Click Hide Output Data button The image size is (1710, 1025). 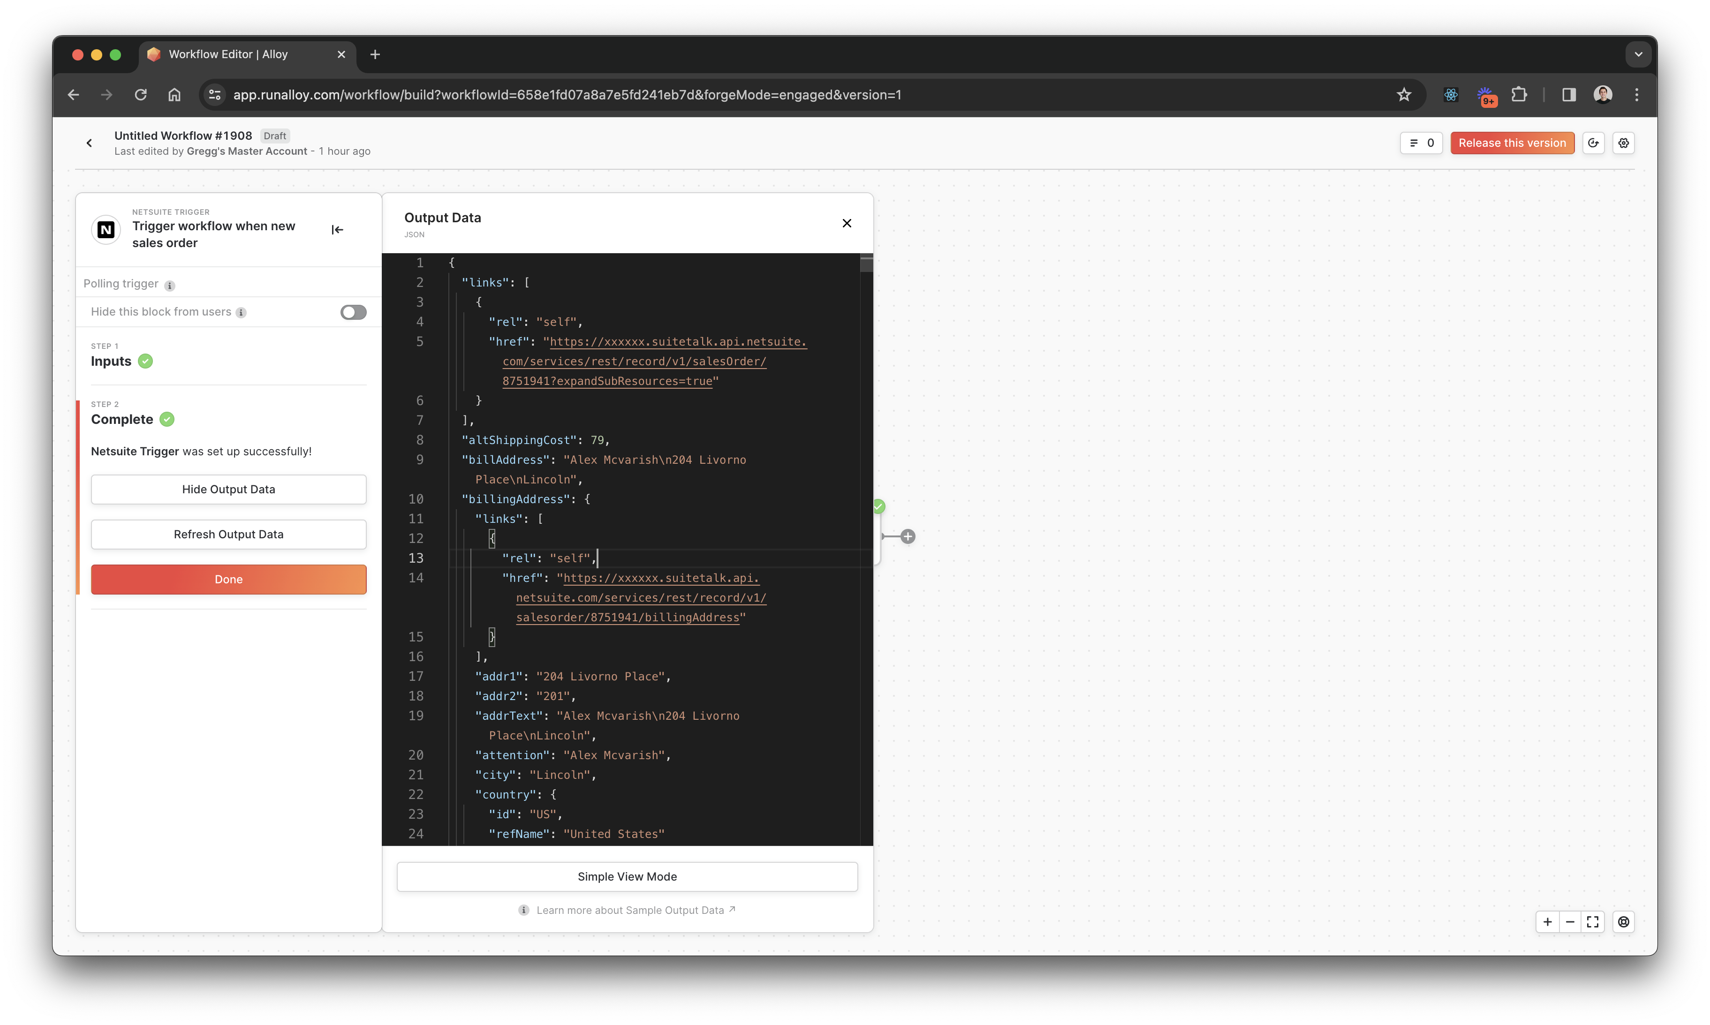(x=229, y=489)
